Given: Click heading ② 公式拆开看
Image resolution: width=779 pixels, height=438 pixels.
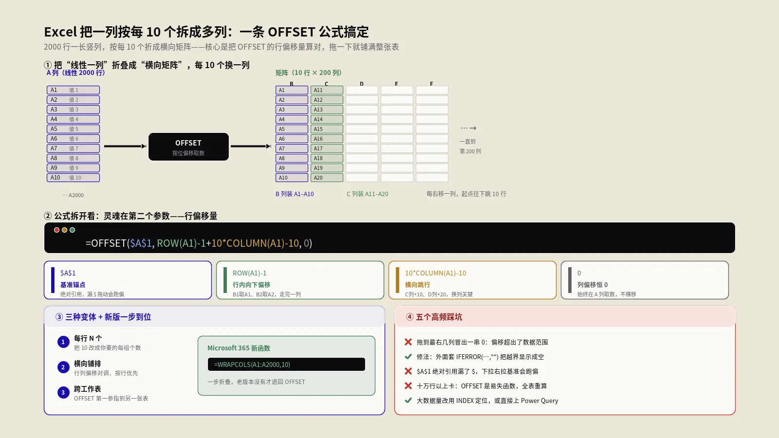Looking at the screenshot, I should (x=130, y=216).
